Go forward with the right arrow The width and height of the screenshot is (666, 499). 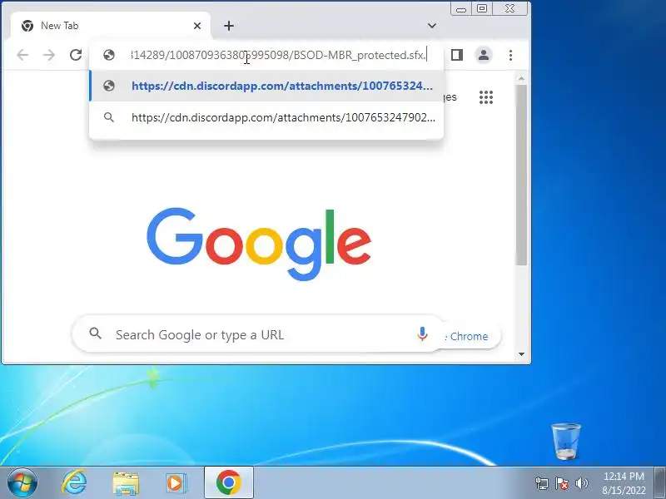point(49,55)
